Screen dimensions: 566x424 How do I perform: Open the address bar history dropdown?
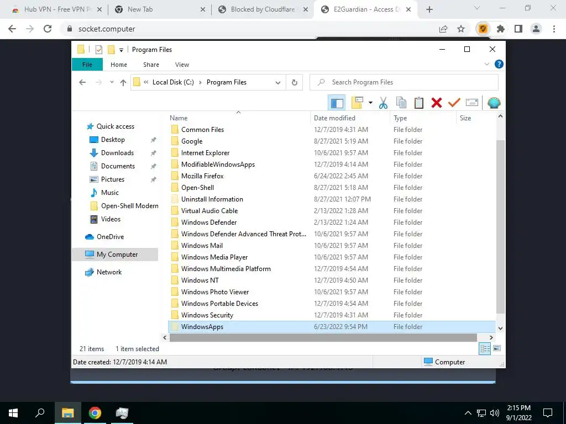278,83
